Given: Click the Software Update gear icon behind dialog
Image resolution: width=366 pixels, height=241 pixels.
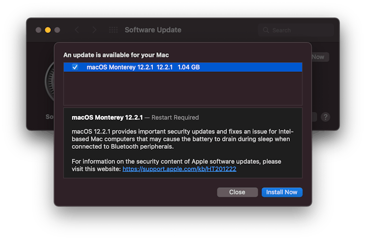Looking at the screenshot, I should tap(49, 82).
